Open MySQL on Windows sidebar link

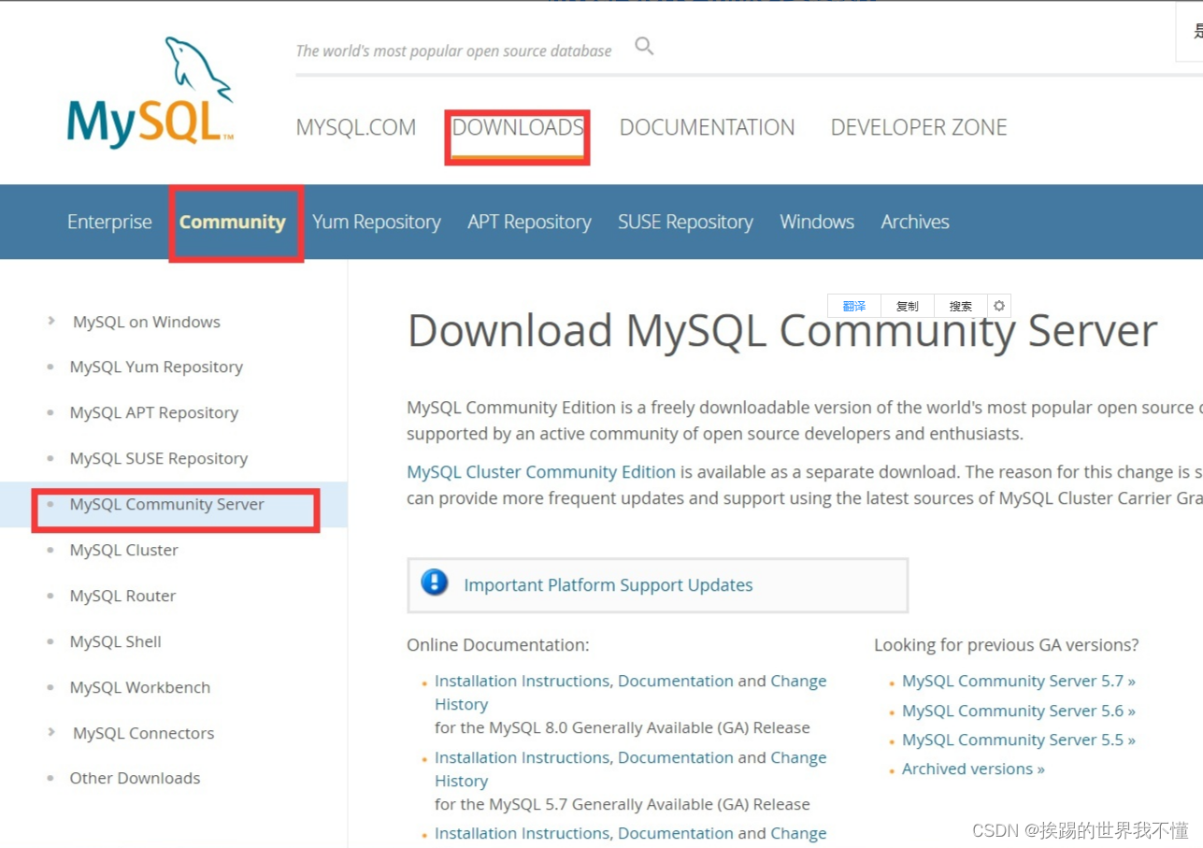click(147, 322)
